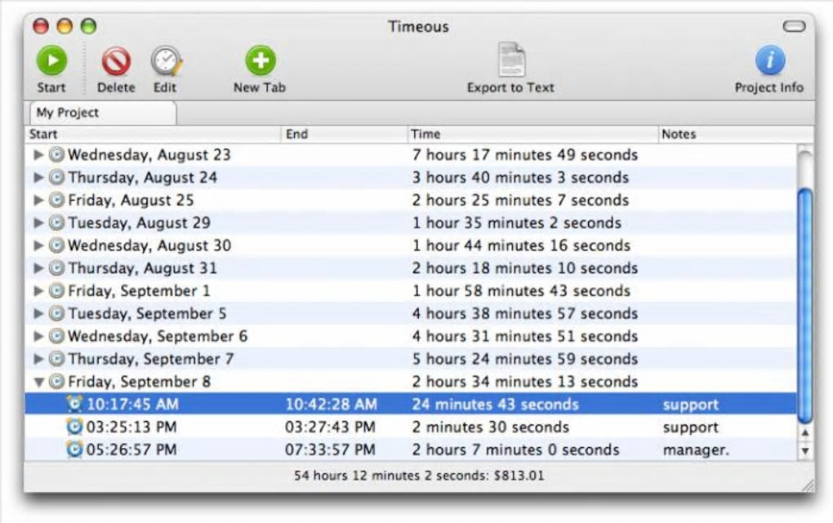
Task: Click clock icon beside Thursday, August 31
Action: pos(56,268)
